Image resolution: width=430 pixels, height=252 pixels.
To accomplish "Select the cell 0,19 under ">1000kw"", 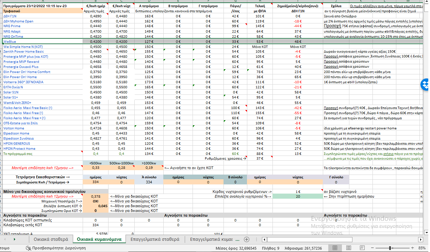I will point(149,168).
